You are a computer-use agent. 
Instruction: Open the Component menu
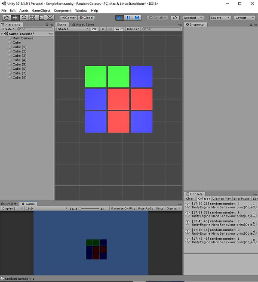pos(62,11)
